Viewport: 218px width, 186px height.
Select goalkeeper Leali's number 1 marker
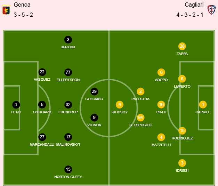click(16, 104)
